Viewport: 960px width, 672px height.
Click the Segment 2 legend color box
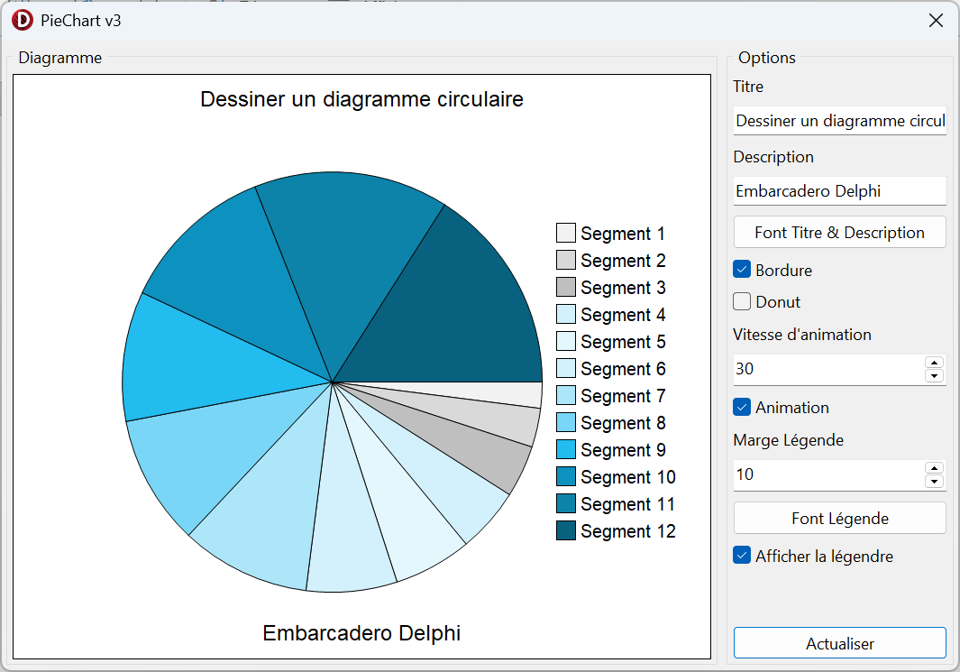tap(566, 260)
